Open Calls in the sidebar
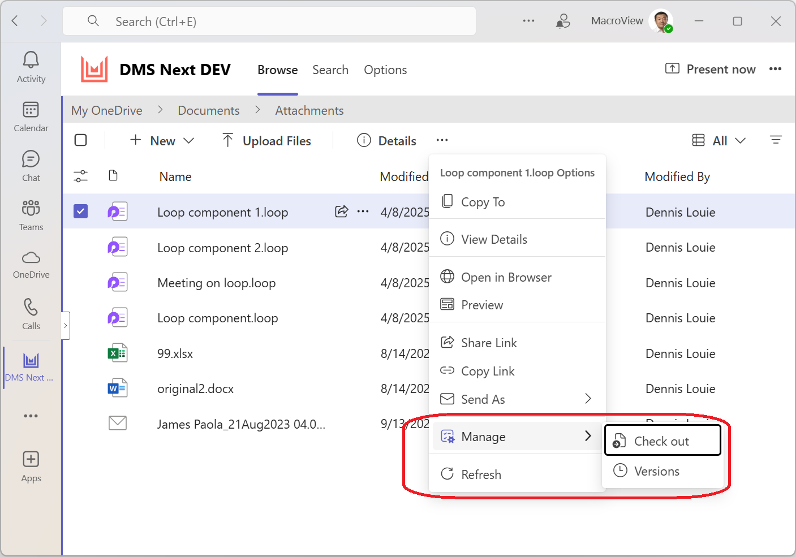 31,314
